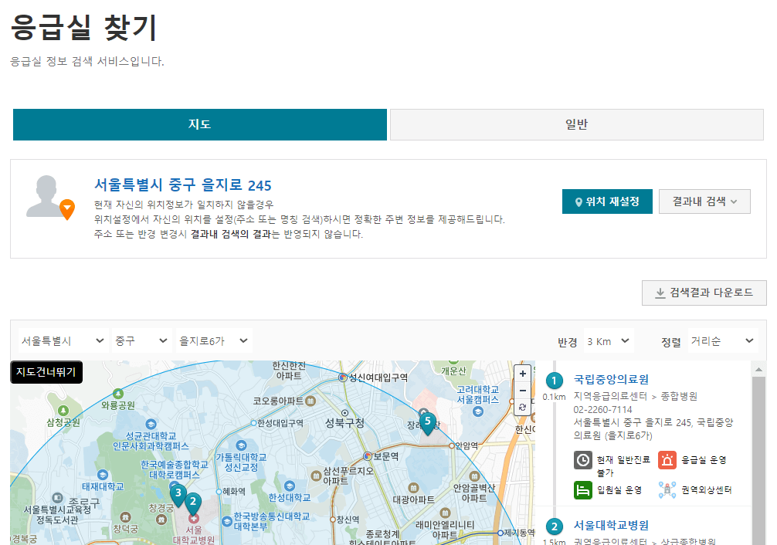Select map marker number 5 near 안암역
Viewport: 777px width, 545px height.
point(427,421)
